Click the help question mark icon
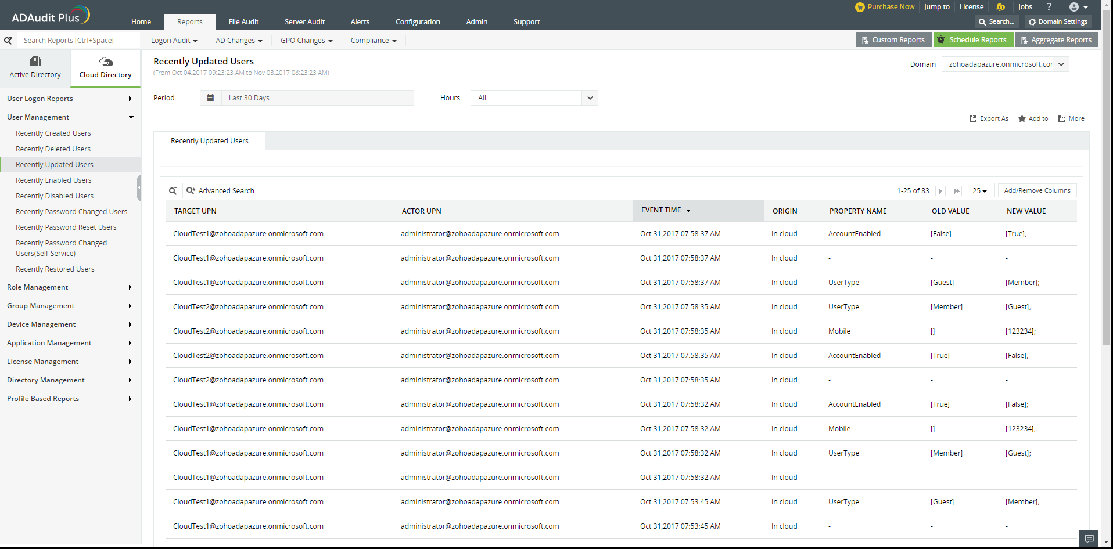 (x=1049, y=7)
